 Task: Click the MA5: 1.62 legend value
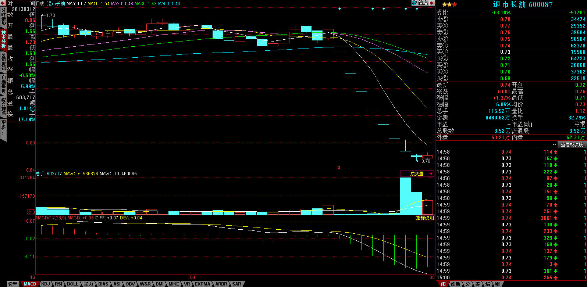(x=76, y=3)
